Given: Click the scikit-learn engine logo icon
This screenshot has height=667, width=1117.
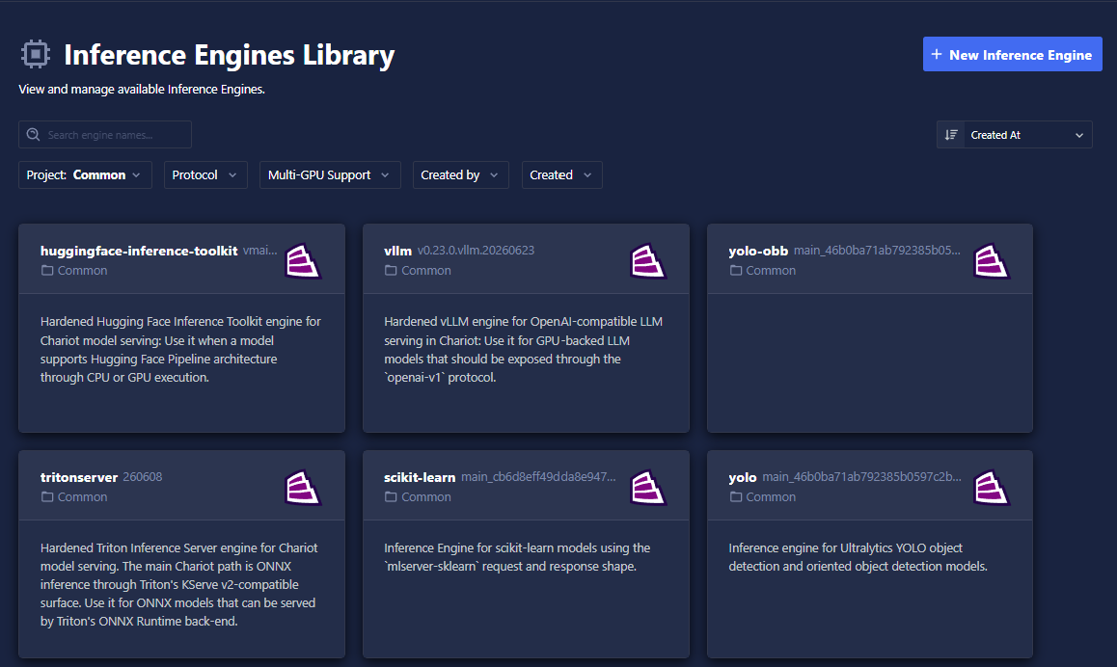Looking at the screenshot, I should tap(647, 488).
